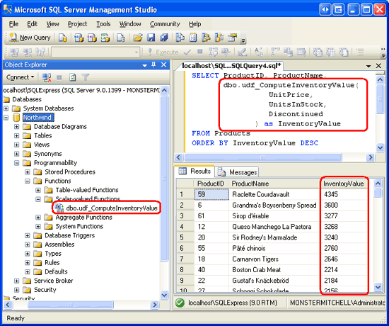
Task: Open the Connect dropdown in Object Explorer
Action: click(21, 77)
